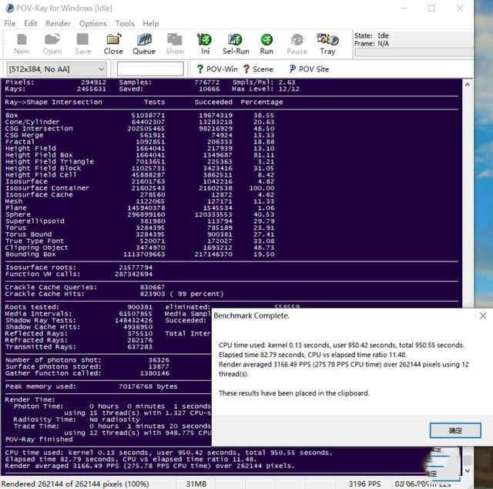The image size is (493, 489).
Task: Click the 'Function VM calls:' line
Action: point(79,274)
